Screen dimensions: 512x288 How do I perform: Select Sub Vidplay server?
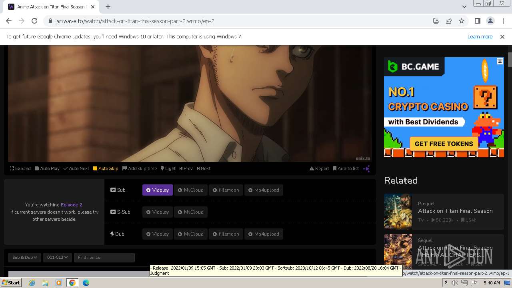coord(158,190)
